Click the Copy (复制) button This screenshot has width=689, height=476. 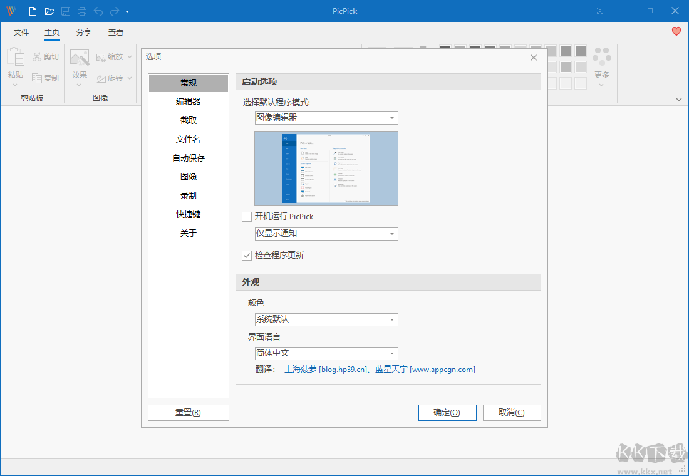pos(45,78)
